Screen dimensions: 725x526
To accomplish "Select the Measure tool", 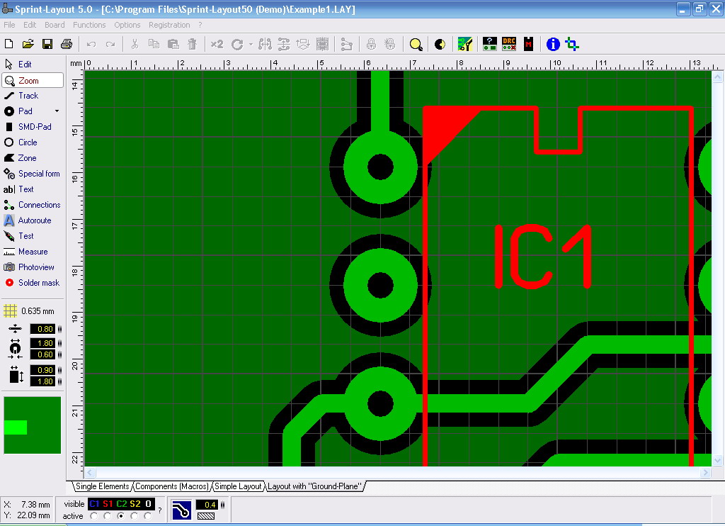I will click(x=33, y=252).
